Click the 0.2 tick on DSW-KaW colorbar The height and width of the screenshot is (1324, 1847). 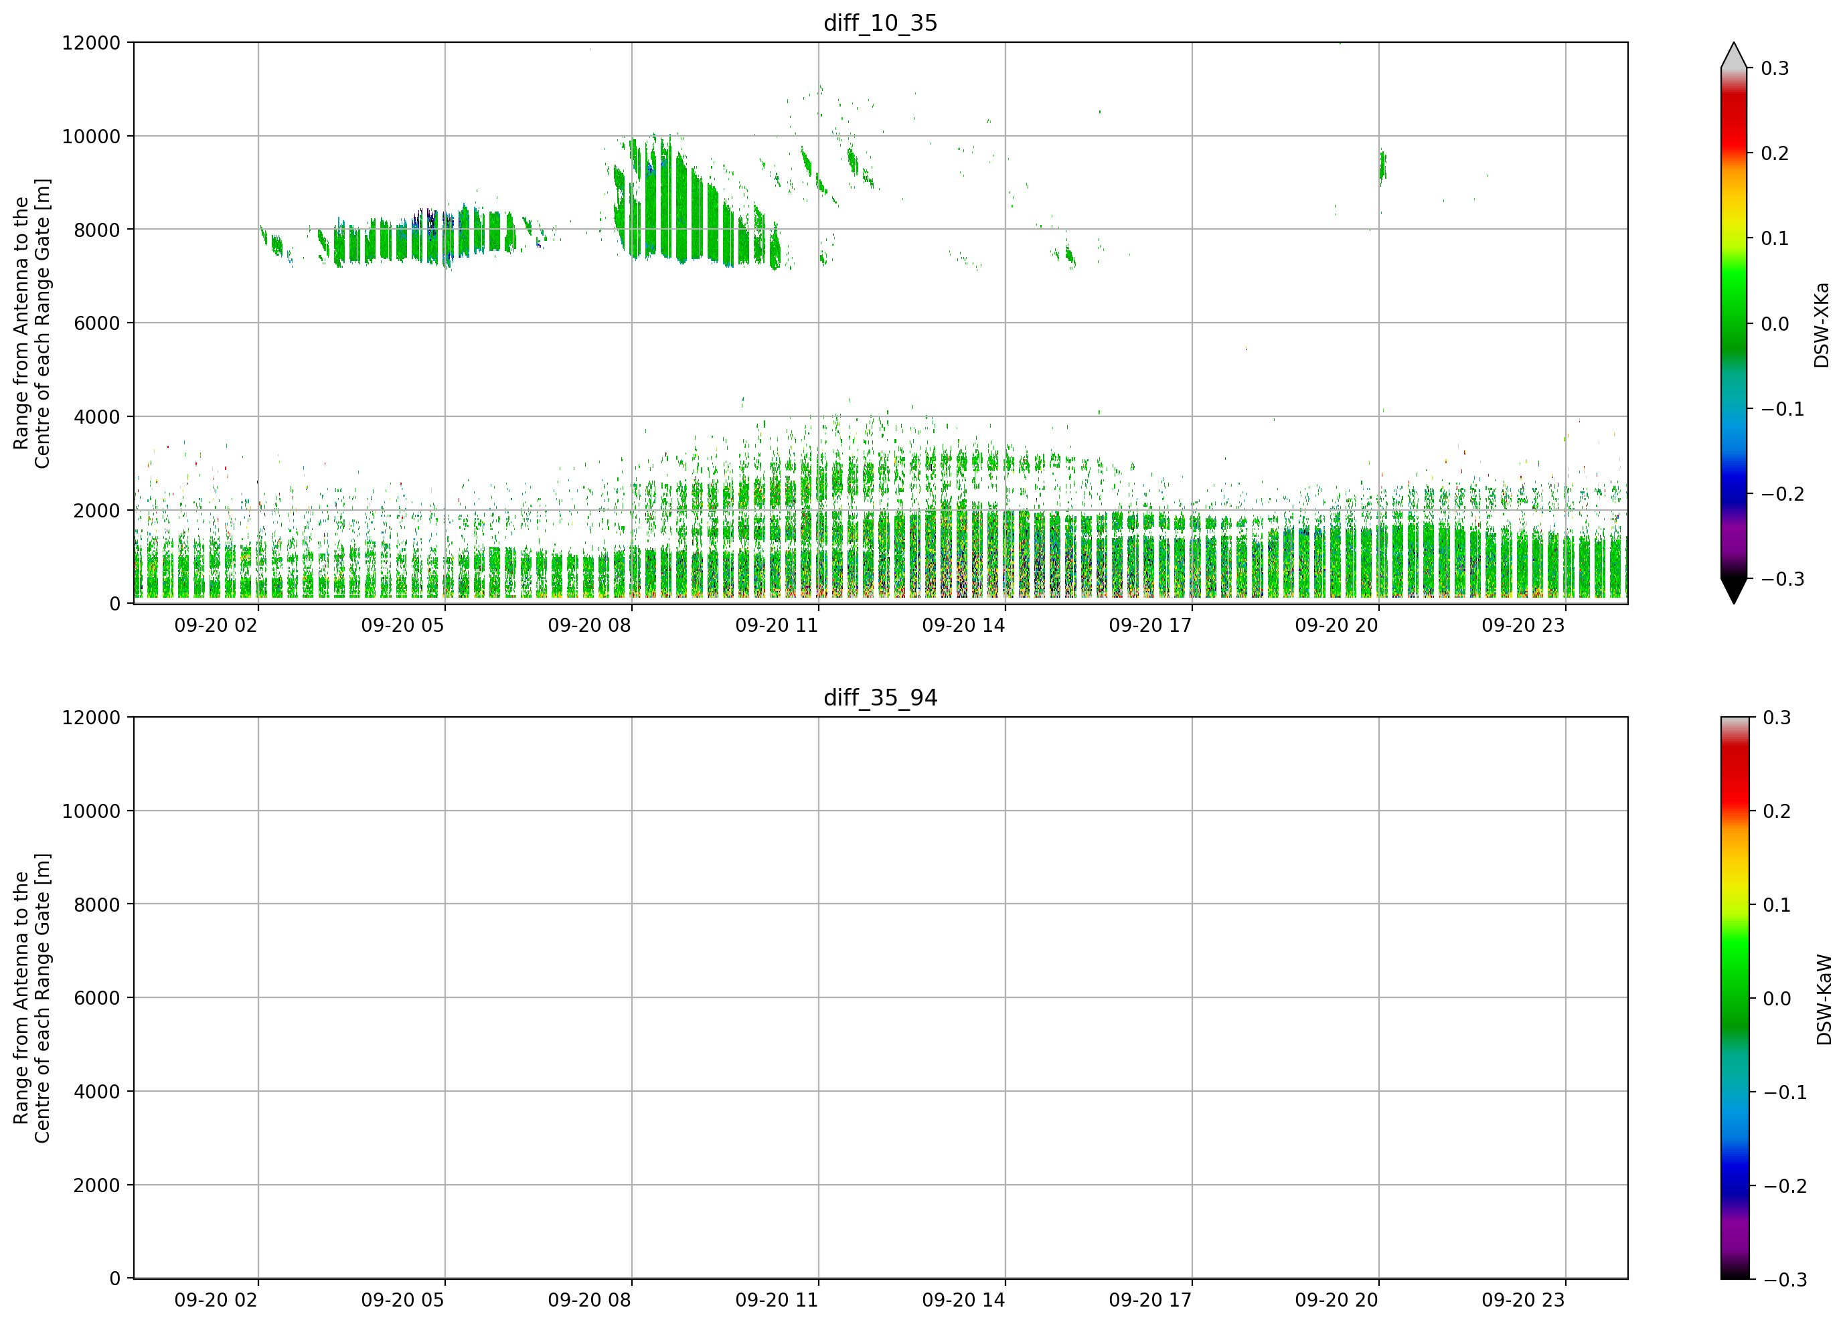point(1776,811)
